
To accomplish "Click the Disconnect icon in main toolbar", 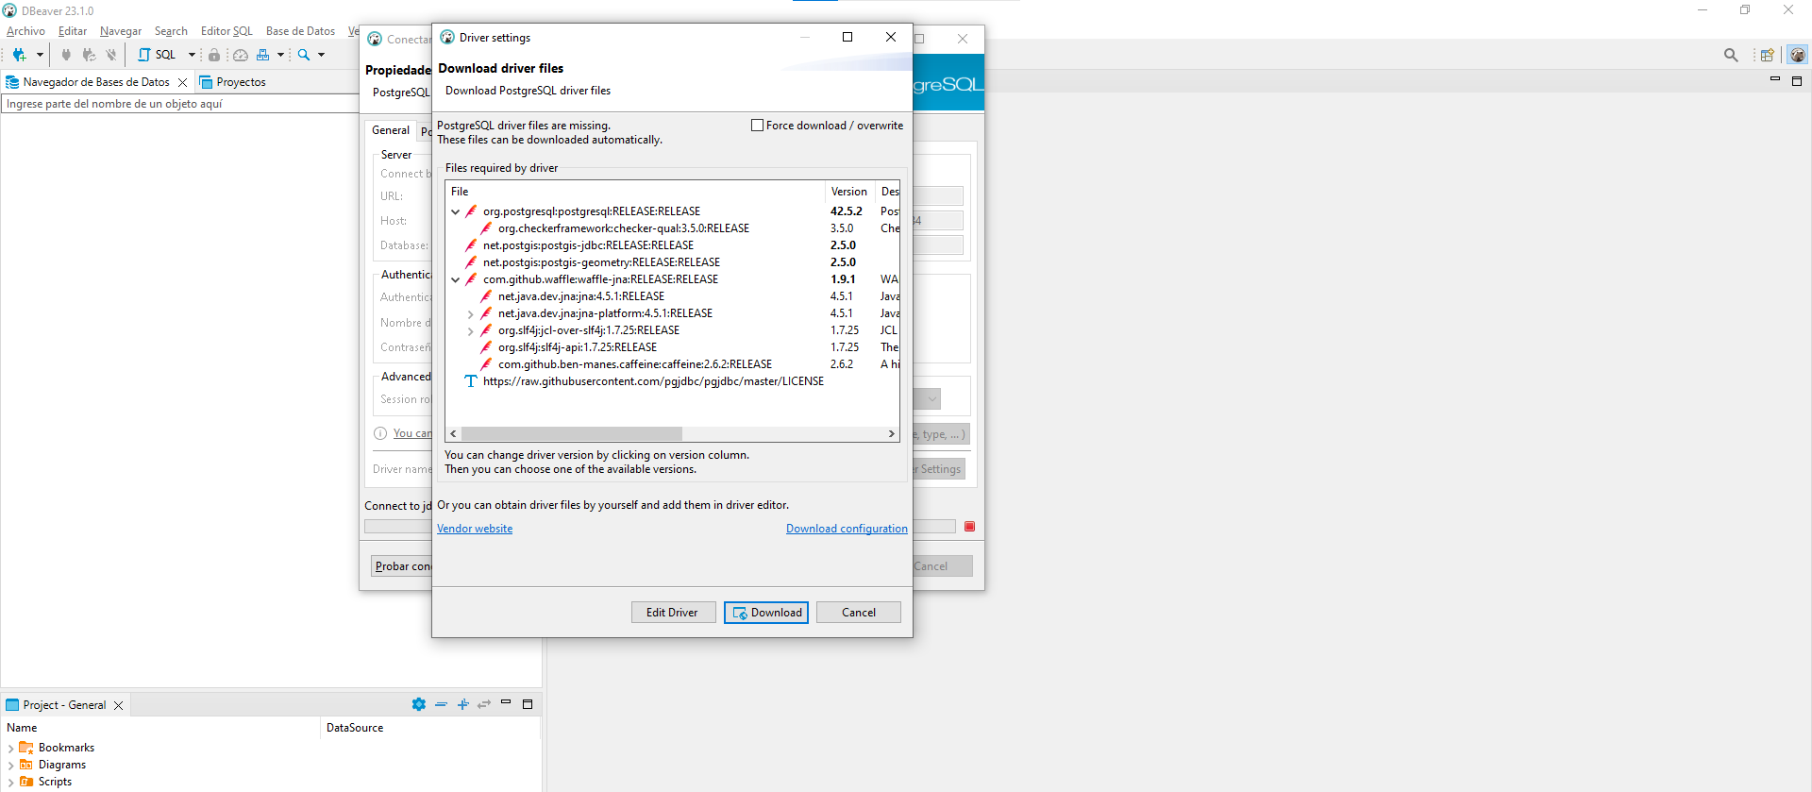I will 111,55.
